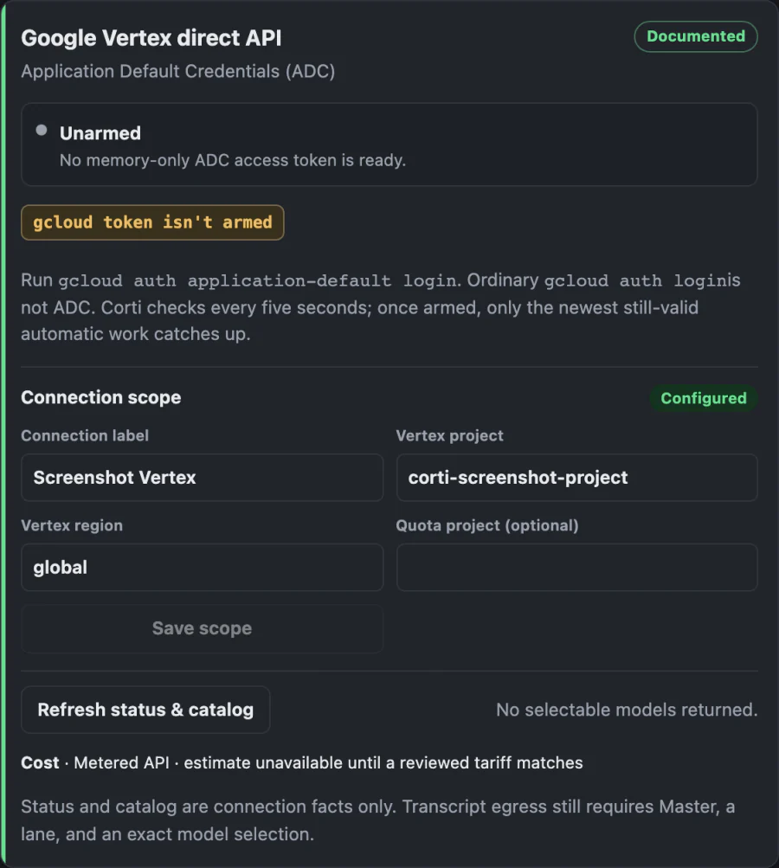Focus the Connection label input field
This screenshot has height=868, width=779.
tap(202, 478)
